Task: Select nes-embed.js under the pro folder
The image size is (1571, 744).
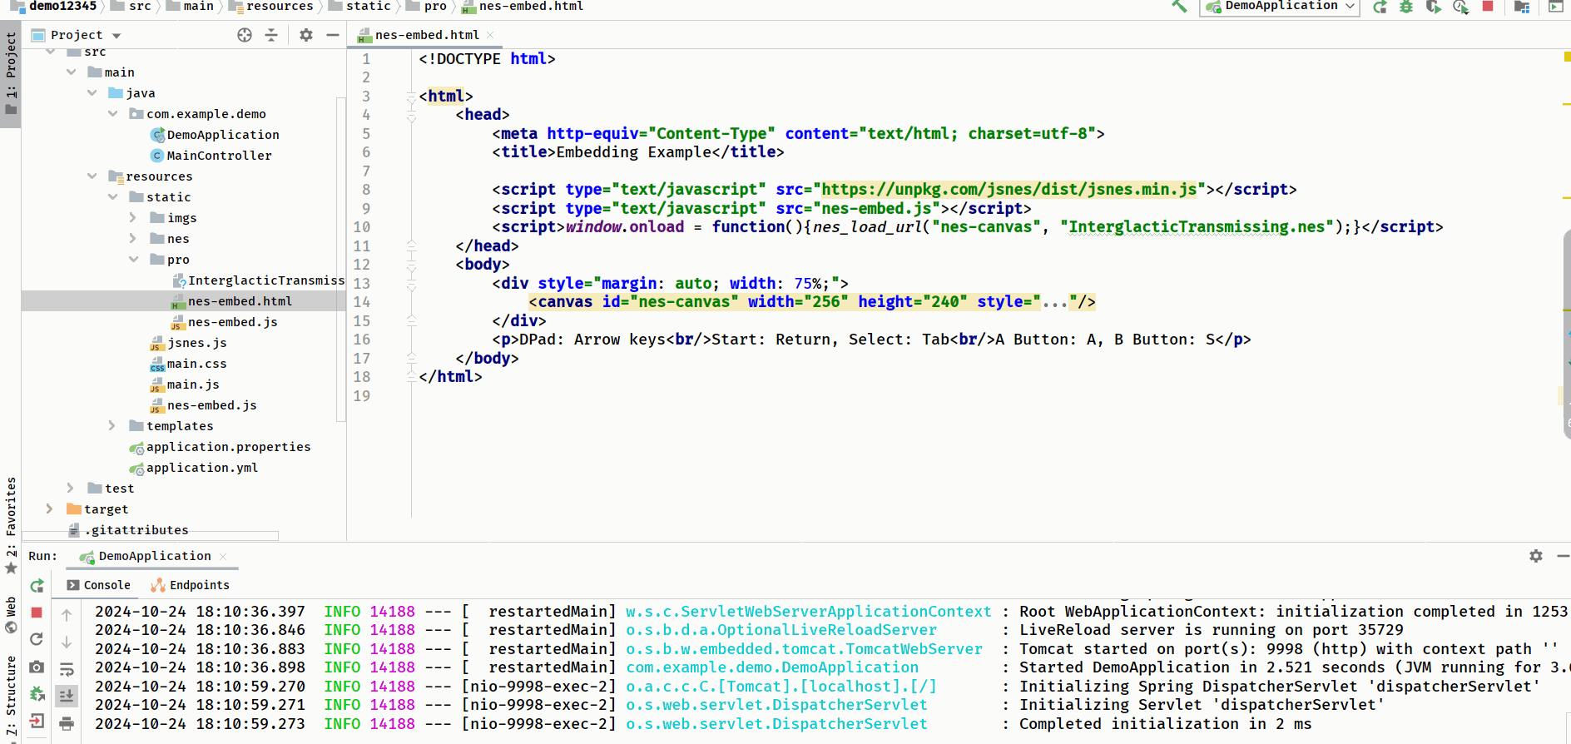Action: 225,322
